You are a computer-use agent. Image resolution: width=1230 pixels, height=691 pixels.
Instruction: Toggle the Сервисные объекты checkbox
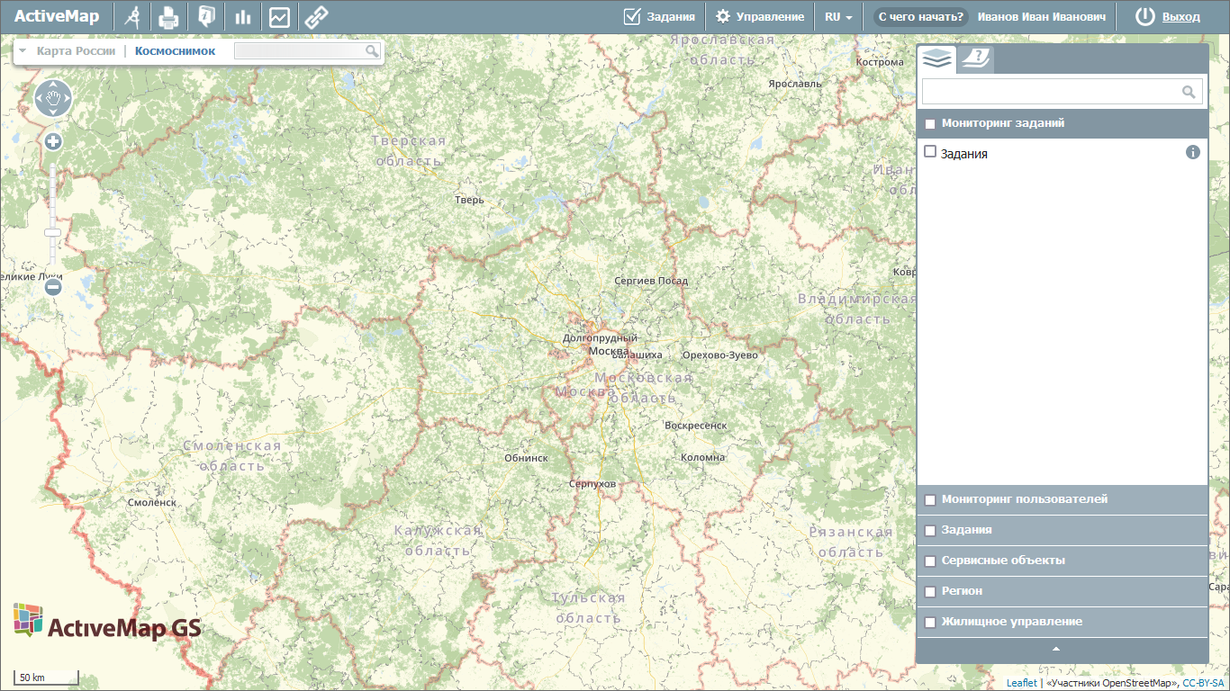(x=930, y=561)
